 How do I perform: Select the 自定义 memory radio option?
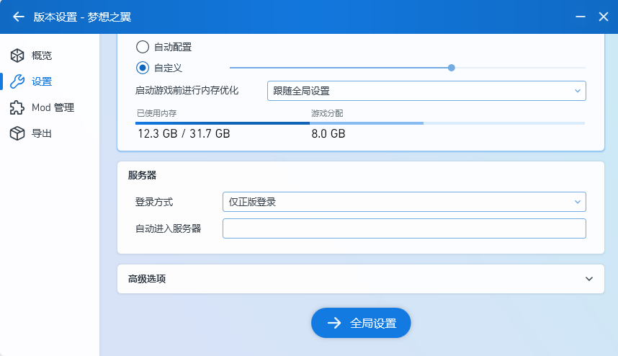143,68
